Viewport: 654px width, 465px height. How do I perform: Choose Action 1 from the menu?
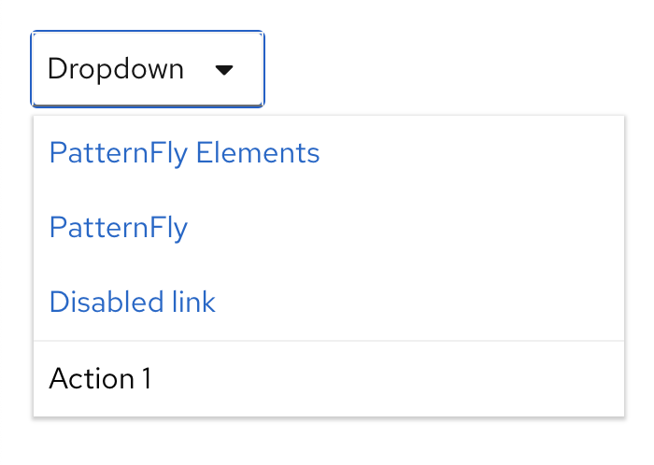tap(100, 378)
